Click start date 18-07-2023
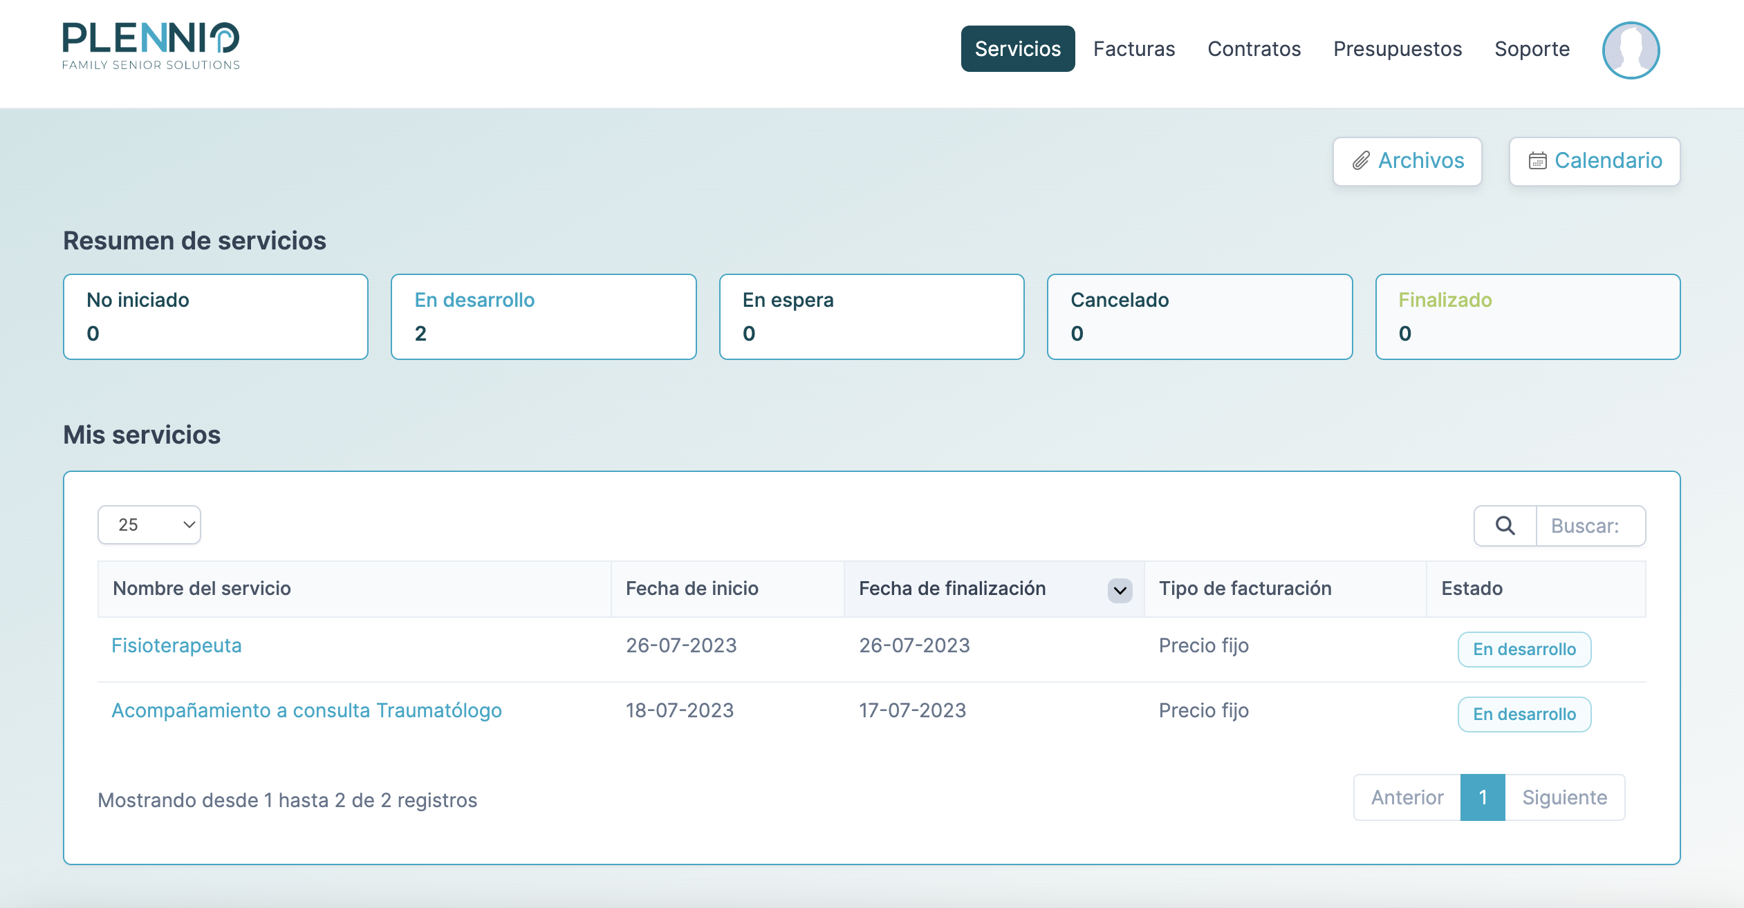Image resolution: width=1744 pixels, height=908 pixels. (680, 710)
